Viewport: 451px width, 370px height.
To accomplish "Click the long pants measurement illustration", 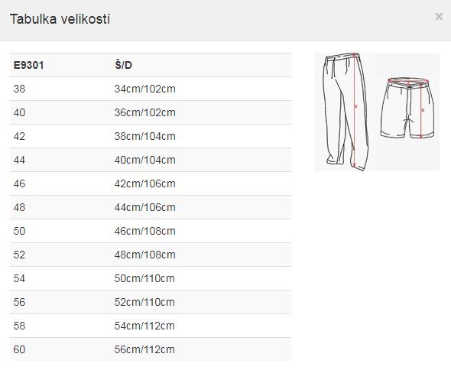I will (346, 112).
